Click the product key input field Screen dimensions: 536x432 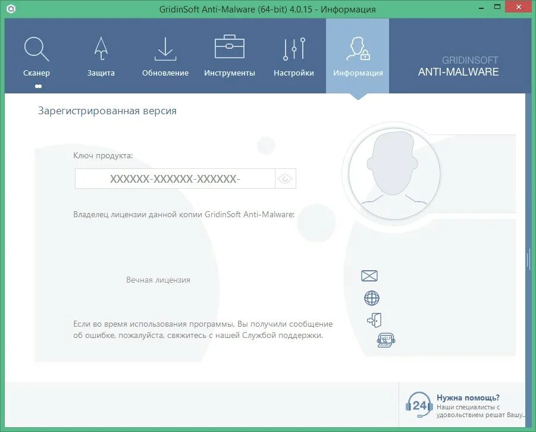point(175,179)
